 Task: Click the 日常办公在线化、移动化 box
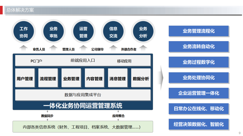tap(199, 109)
